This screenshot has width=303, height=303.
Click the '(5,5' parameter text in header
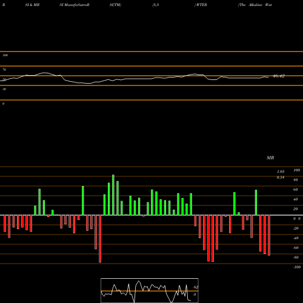click(x=156, y=5)
